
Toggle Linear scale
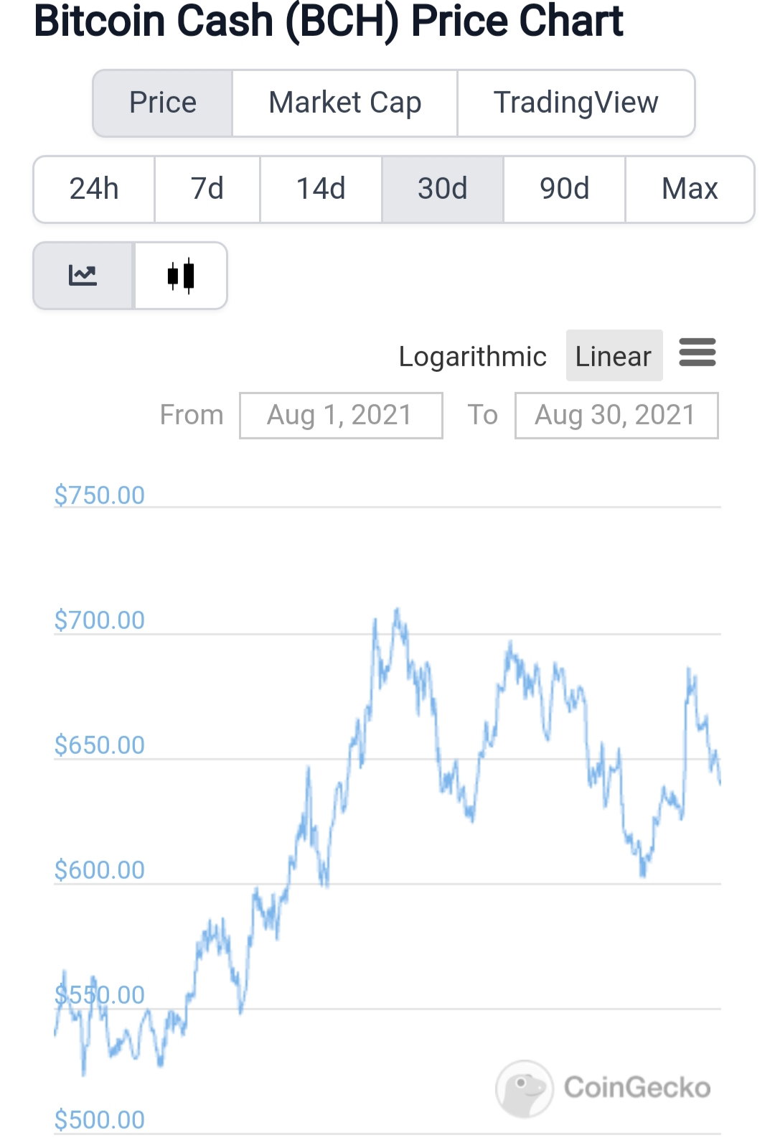614,355
